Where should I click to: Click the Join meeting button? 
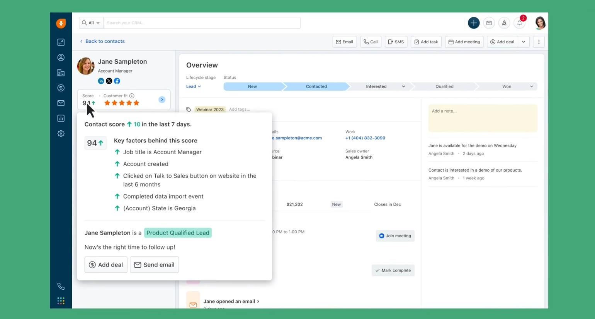[395, 236]
